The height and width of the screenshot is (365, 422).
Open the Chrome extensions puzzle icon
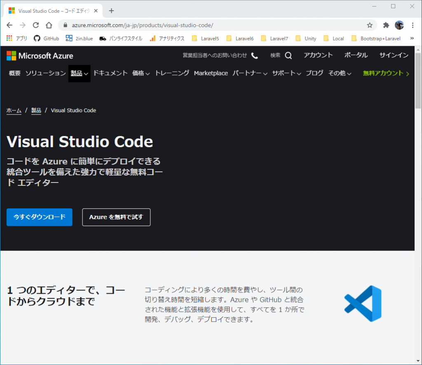tap(386, 25)
